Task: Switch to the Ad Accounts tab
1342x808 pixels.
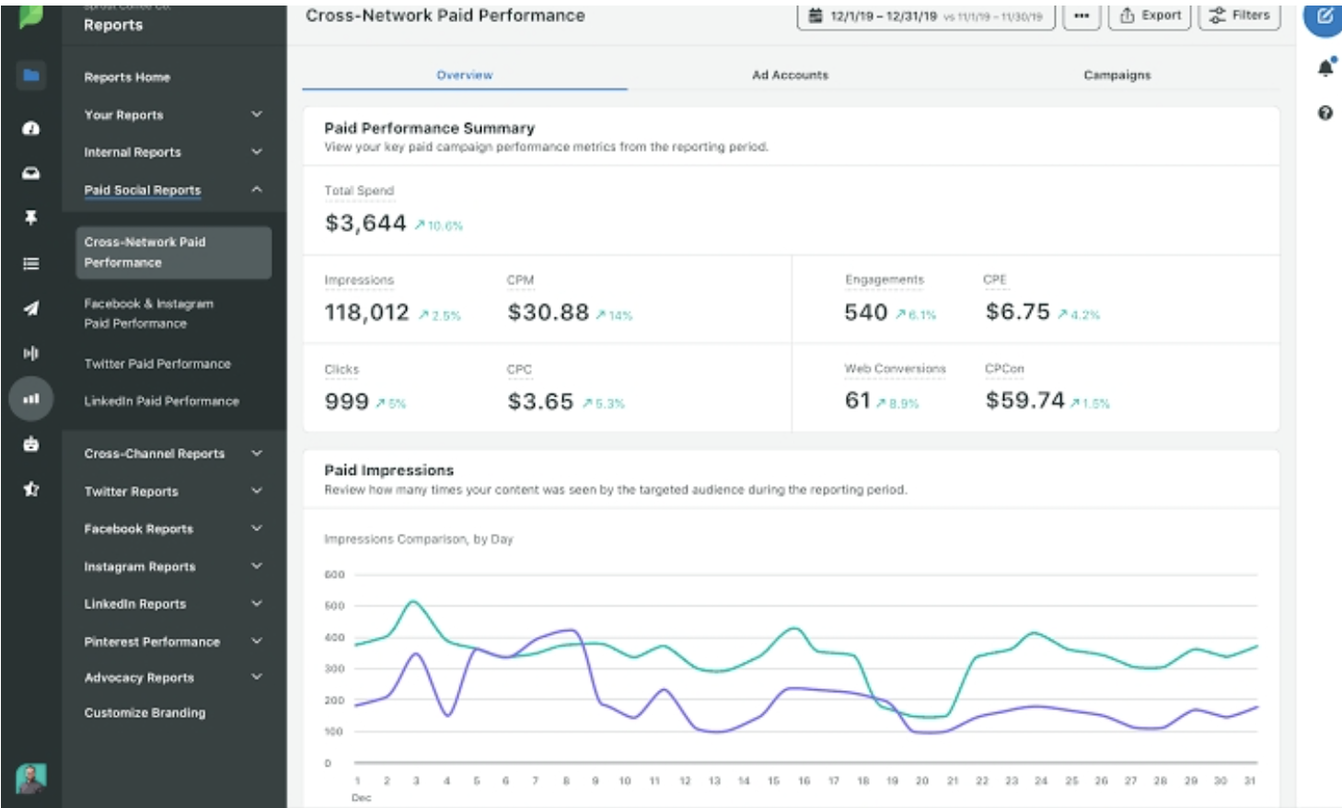Action: click(790, 75)
